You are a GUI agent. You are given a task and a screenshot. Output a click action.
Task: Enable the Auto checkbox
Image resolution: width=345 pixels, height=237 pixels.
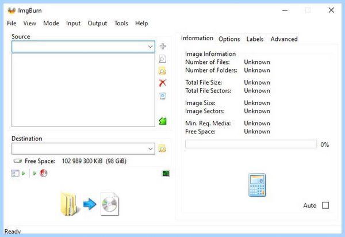click(x=325, y=205)
